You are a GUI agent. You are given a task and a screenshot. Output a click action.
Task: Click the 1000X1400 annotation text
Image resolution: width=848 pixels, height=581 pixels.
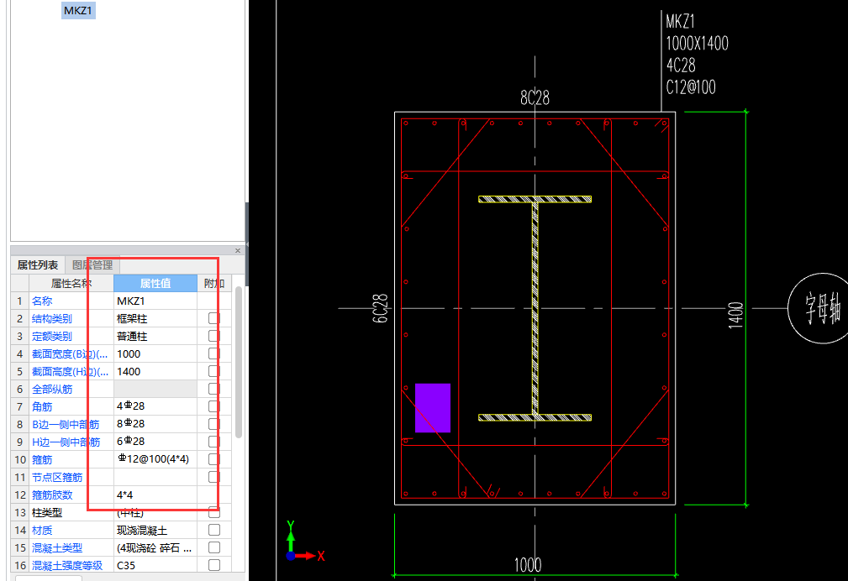click(x=697, y=43)
